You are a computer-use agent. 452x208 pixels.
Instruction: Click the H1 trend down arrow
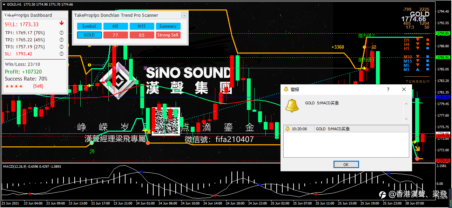(418, 49)
